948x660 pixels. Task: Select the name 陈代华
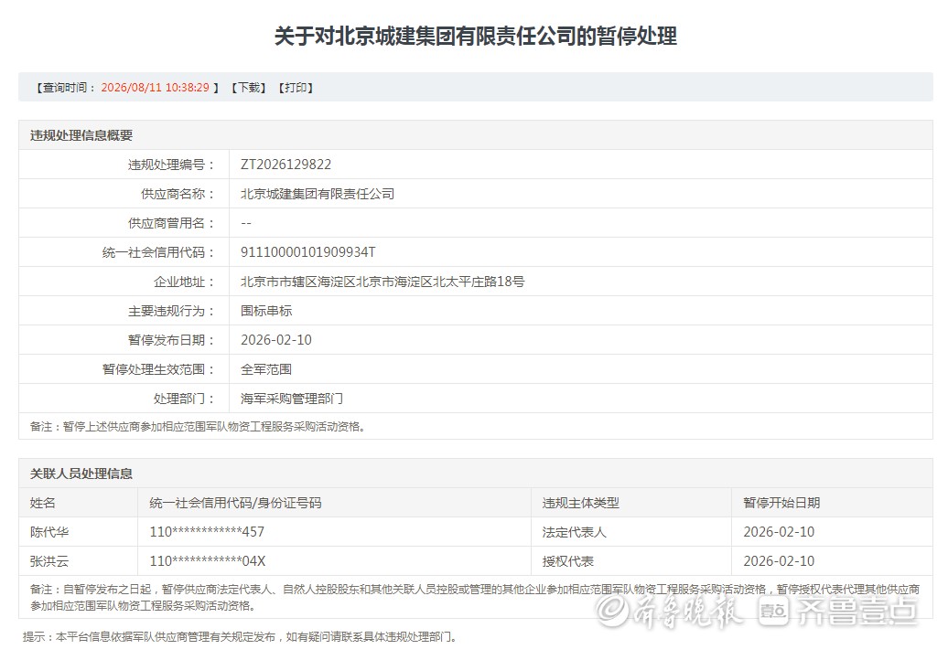tap(49, 532)
